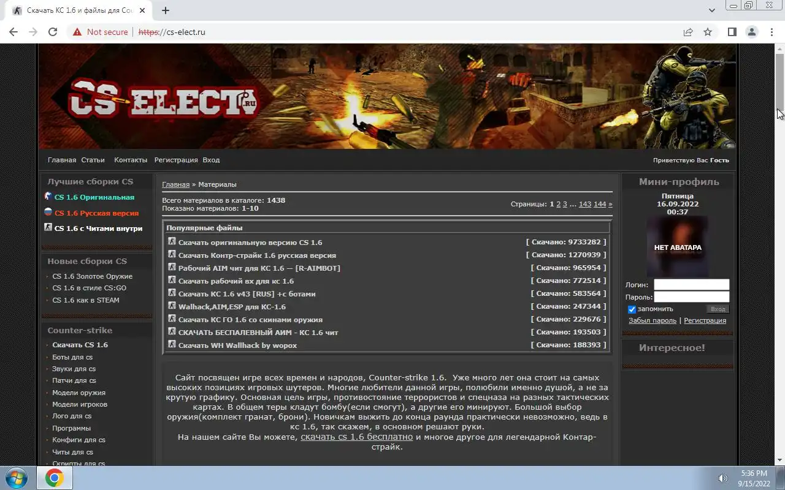Click the speaker volume icon in system tray
This screenshot has height=490, width=785.
pyautogui.click(x=723, y=478)
